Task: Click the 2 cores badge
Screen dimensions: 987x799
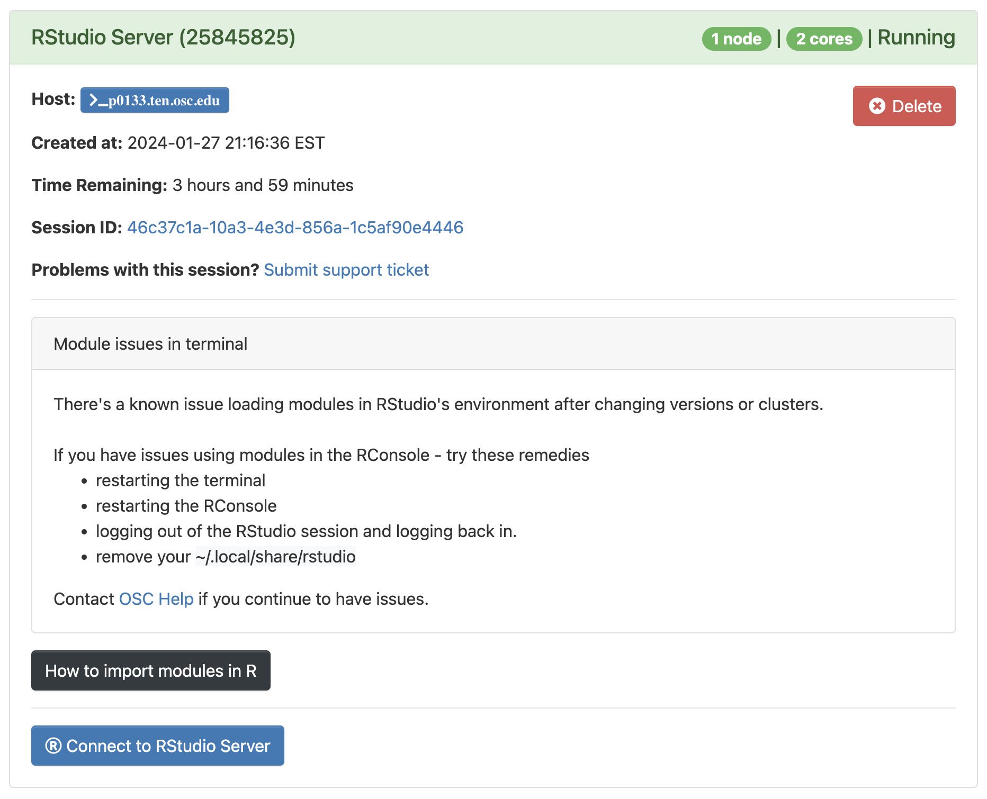Action: pos(824,39)
